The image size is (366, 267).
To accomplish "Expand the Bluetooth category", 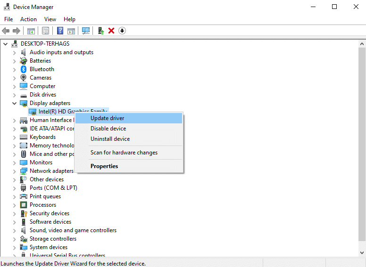I will click(x=15, y=69).
